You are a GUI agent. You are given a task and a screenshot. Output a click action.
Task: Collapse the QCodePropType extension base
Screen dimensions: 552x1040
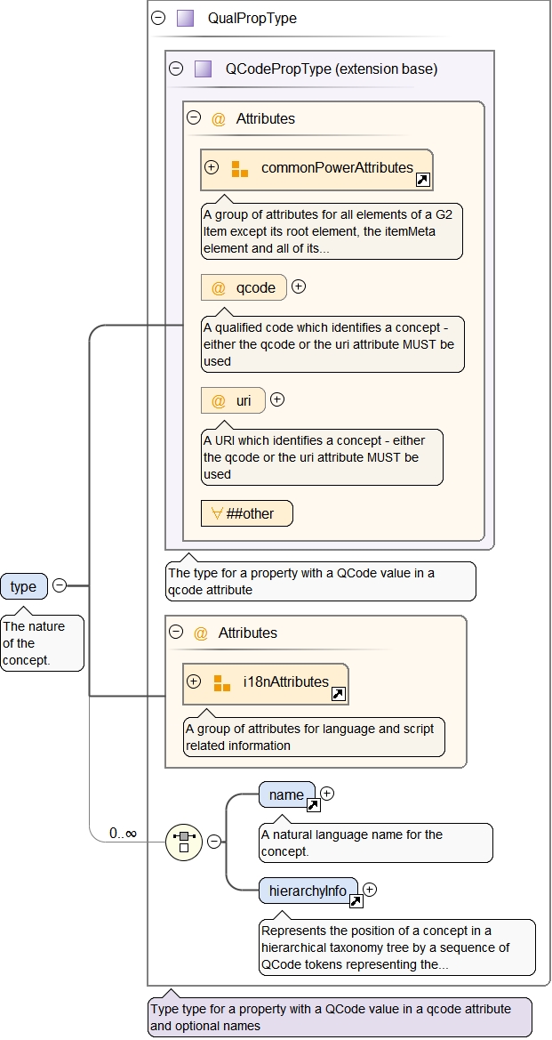click(176, 69)
